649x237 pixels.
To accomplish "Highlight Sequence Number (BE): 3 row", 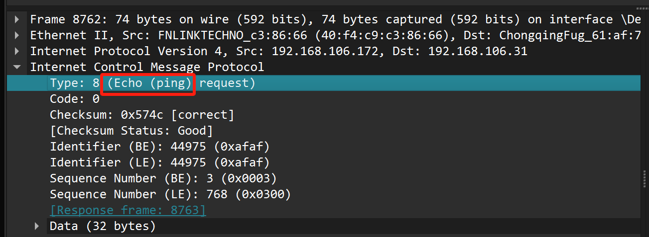I will coord(163,178).
